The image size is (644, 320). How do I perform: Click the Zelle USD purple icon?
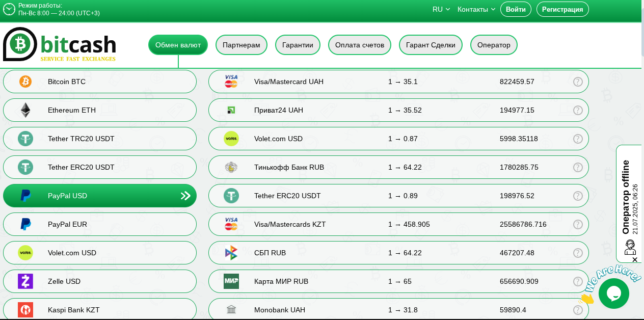point(25,281)
